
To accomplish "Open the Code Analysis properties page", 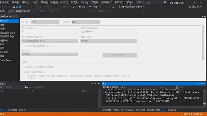I will (x=7, y=60).
